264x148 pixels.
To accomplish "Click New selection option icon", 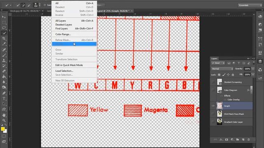I will coord(18,5).
